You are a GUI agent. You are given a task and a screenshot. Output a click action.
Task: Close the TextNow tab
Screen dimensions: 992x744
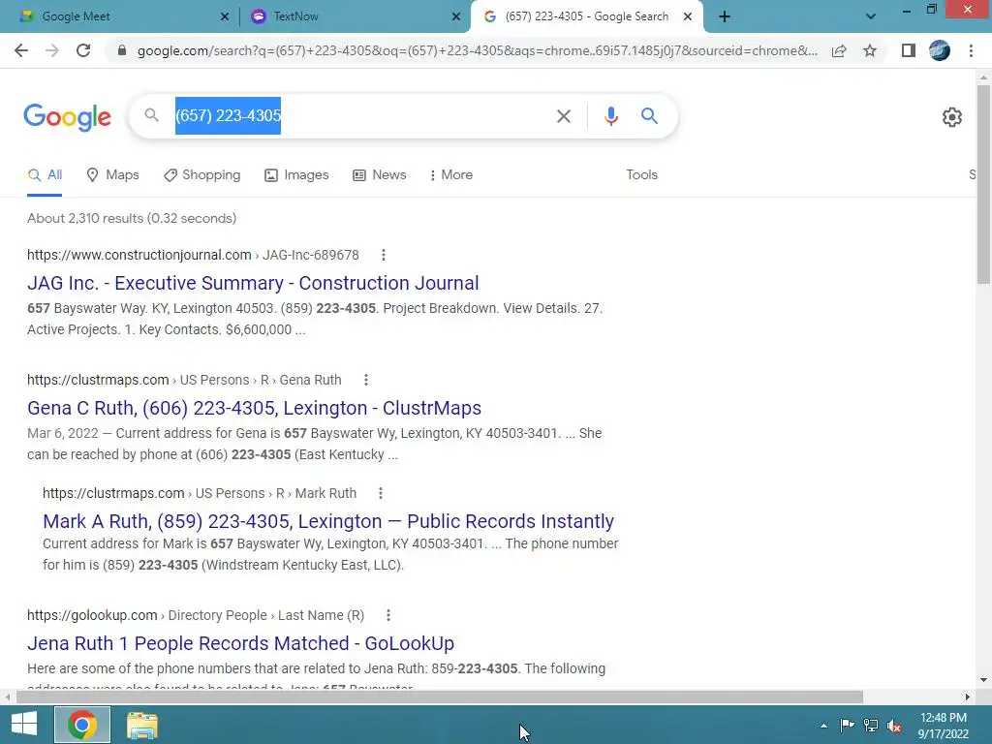tap(456, 16)
